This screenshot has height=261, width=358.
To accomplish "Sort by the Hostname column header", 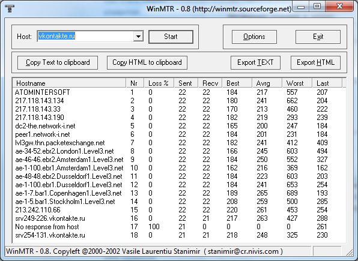I will (70, 83).
